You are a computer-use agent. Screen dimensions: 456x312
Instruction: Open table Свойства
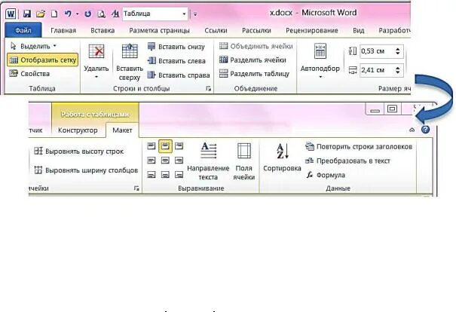click(x=29, y=74)
